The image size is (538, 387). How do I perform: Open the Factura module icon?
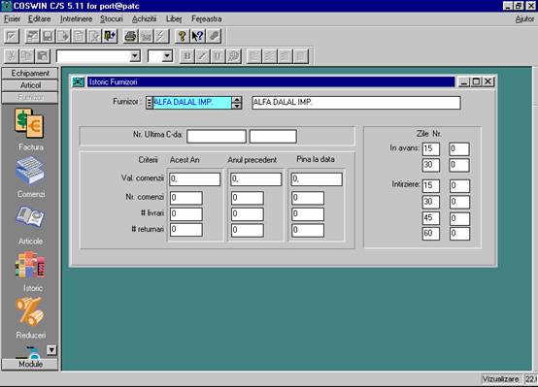[29, 123]
